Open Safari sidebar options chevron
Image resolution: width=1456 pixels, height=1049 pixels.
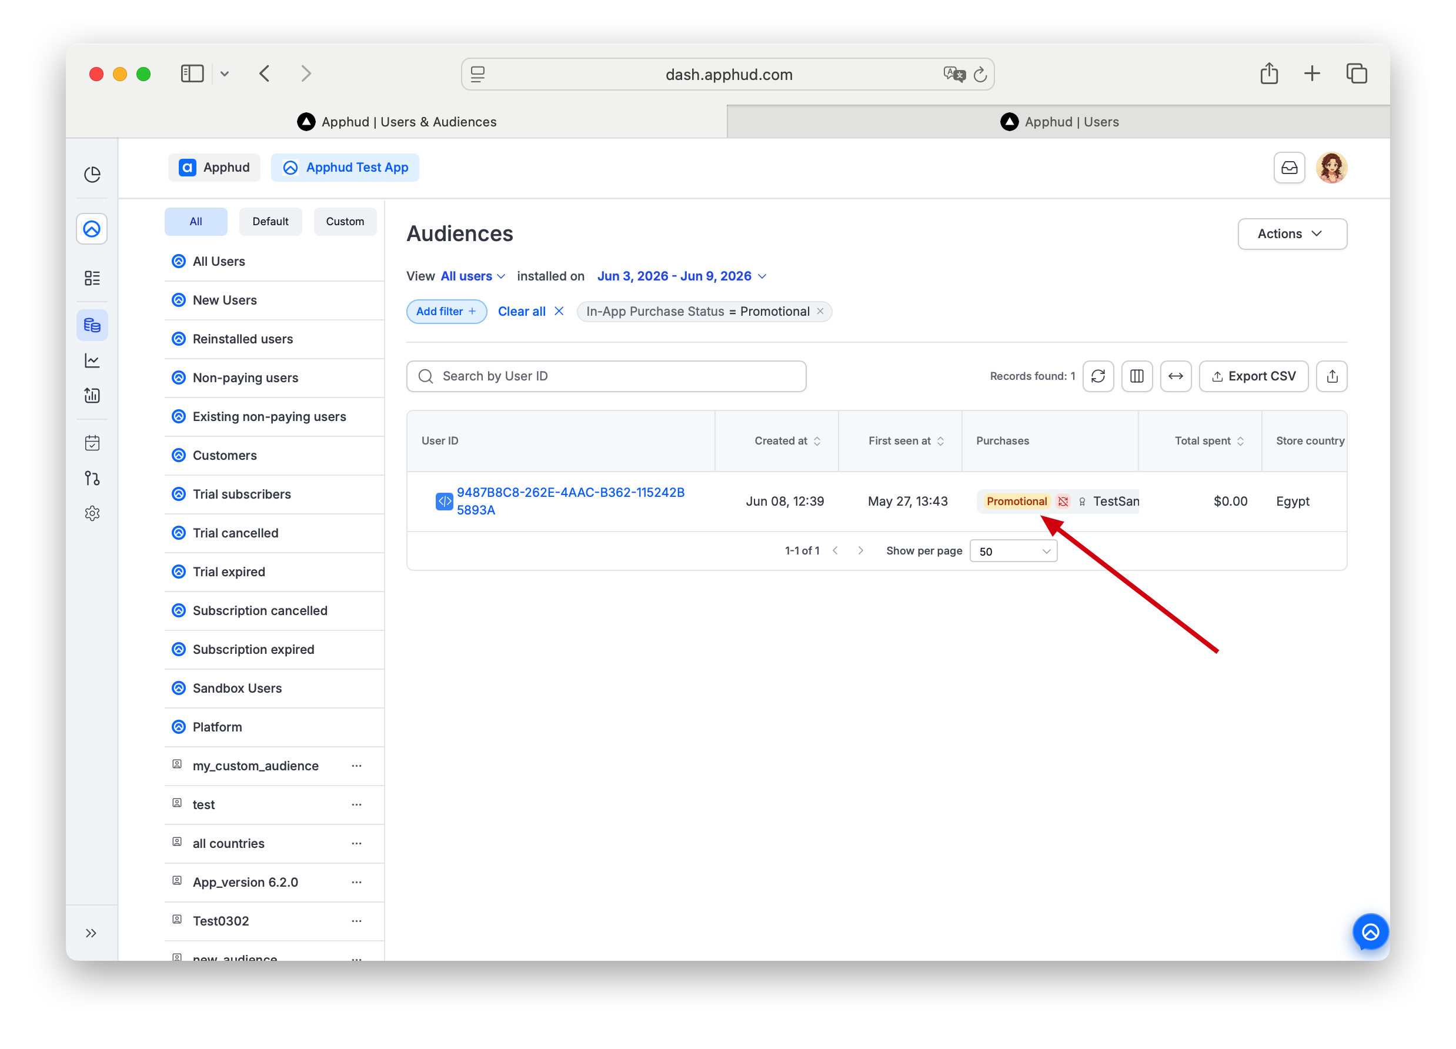224,74
